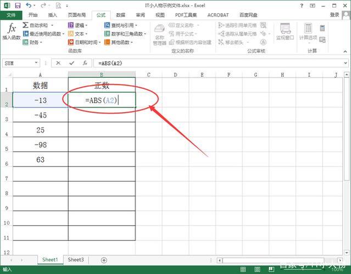Open Math and Trig functions
The image size is (351, 274).
pyautogui.click(x=125, y=34)
